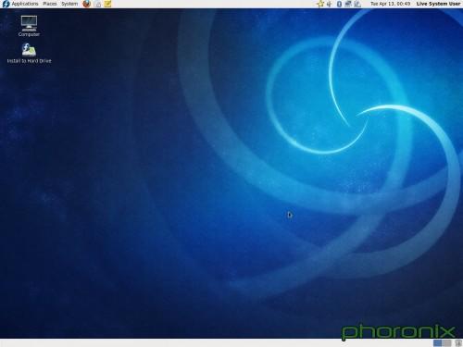Viewport: 463px width, 347px height.
Task: Open the Places menu
Action: [x=50, y=4]
